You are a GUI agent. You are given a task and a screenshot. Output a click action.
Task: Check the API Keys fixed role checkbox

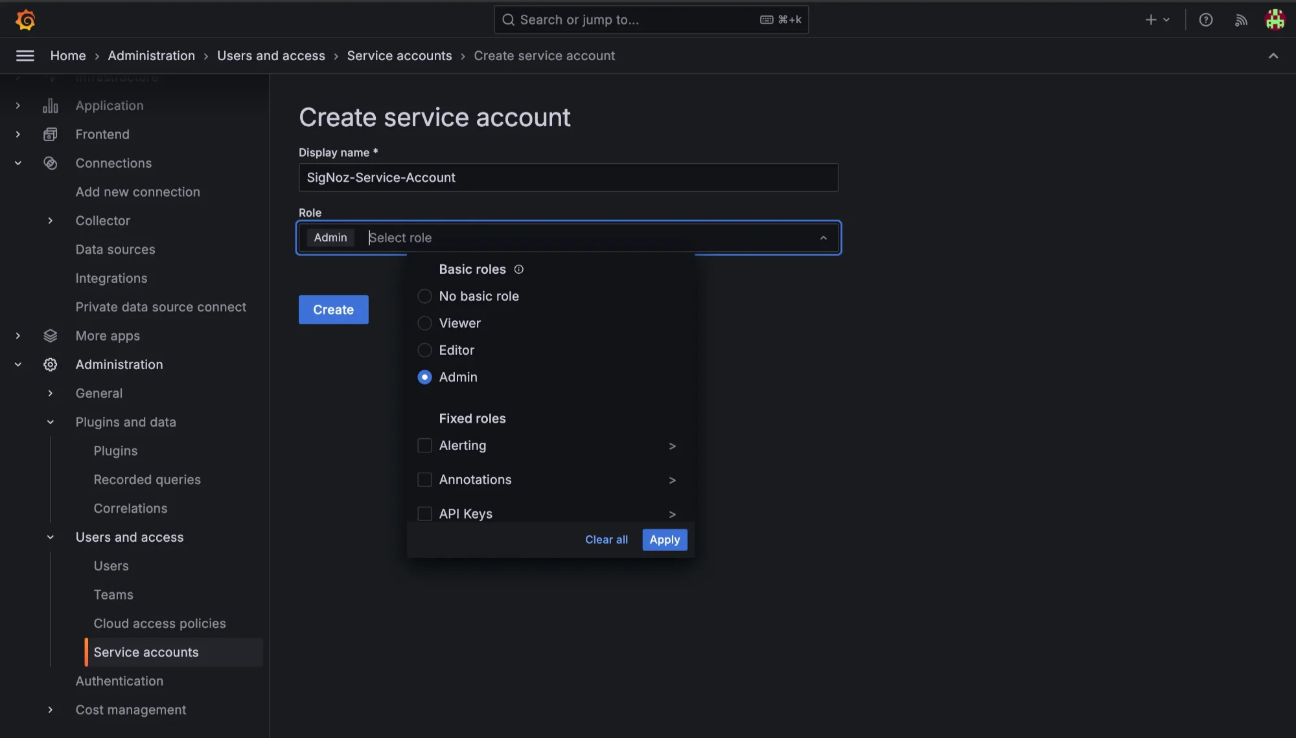pos(424,514)
